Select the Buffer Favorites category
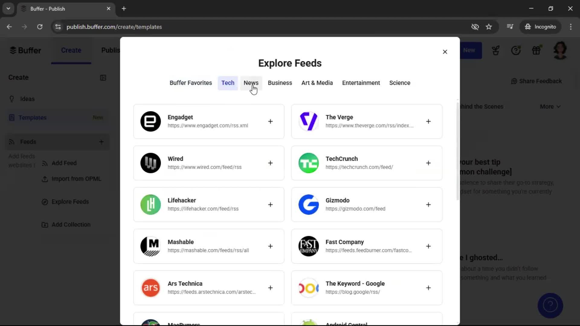This screenshot has height=326, width=580. 191,83
